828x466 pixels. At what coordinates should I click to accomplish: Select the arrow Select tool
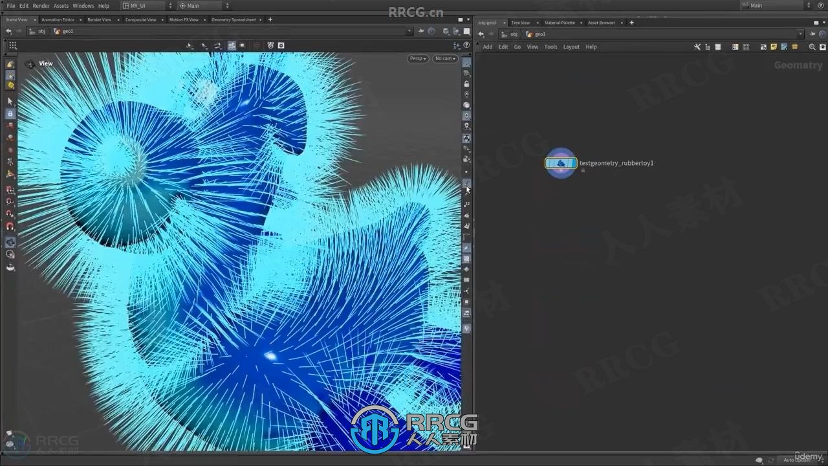[10, 101]
